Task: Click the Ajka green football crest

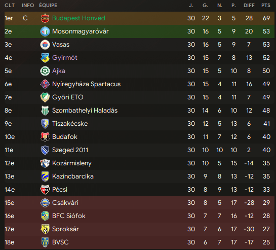Action: 45,71
